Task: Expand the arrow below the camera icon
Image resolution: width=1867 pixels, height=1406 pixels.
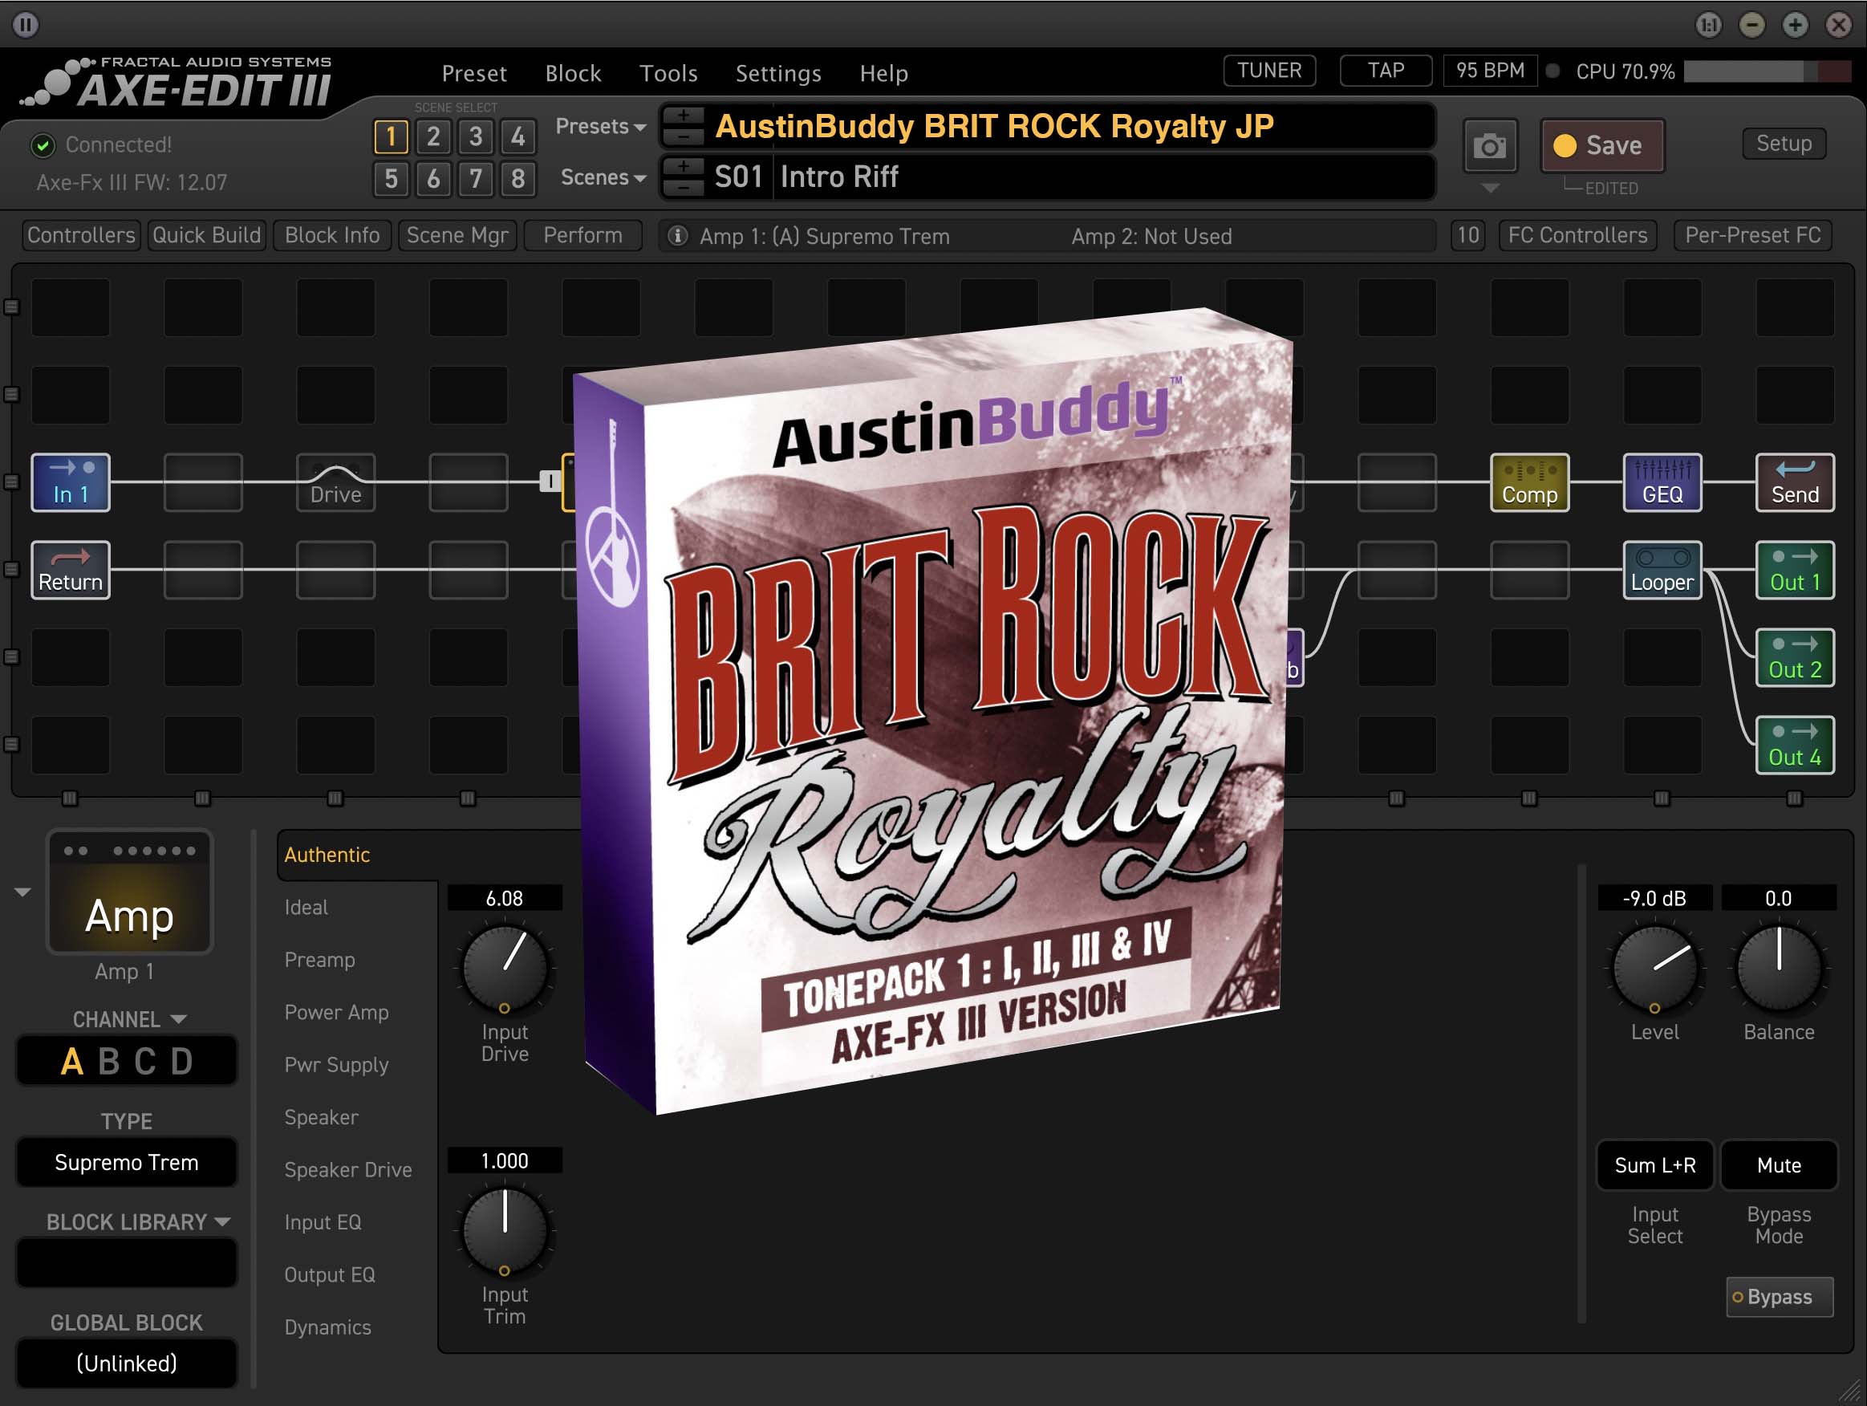Action: click(x=1491, y=189)
